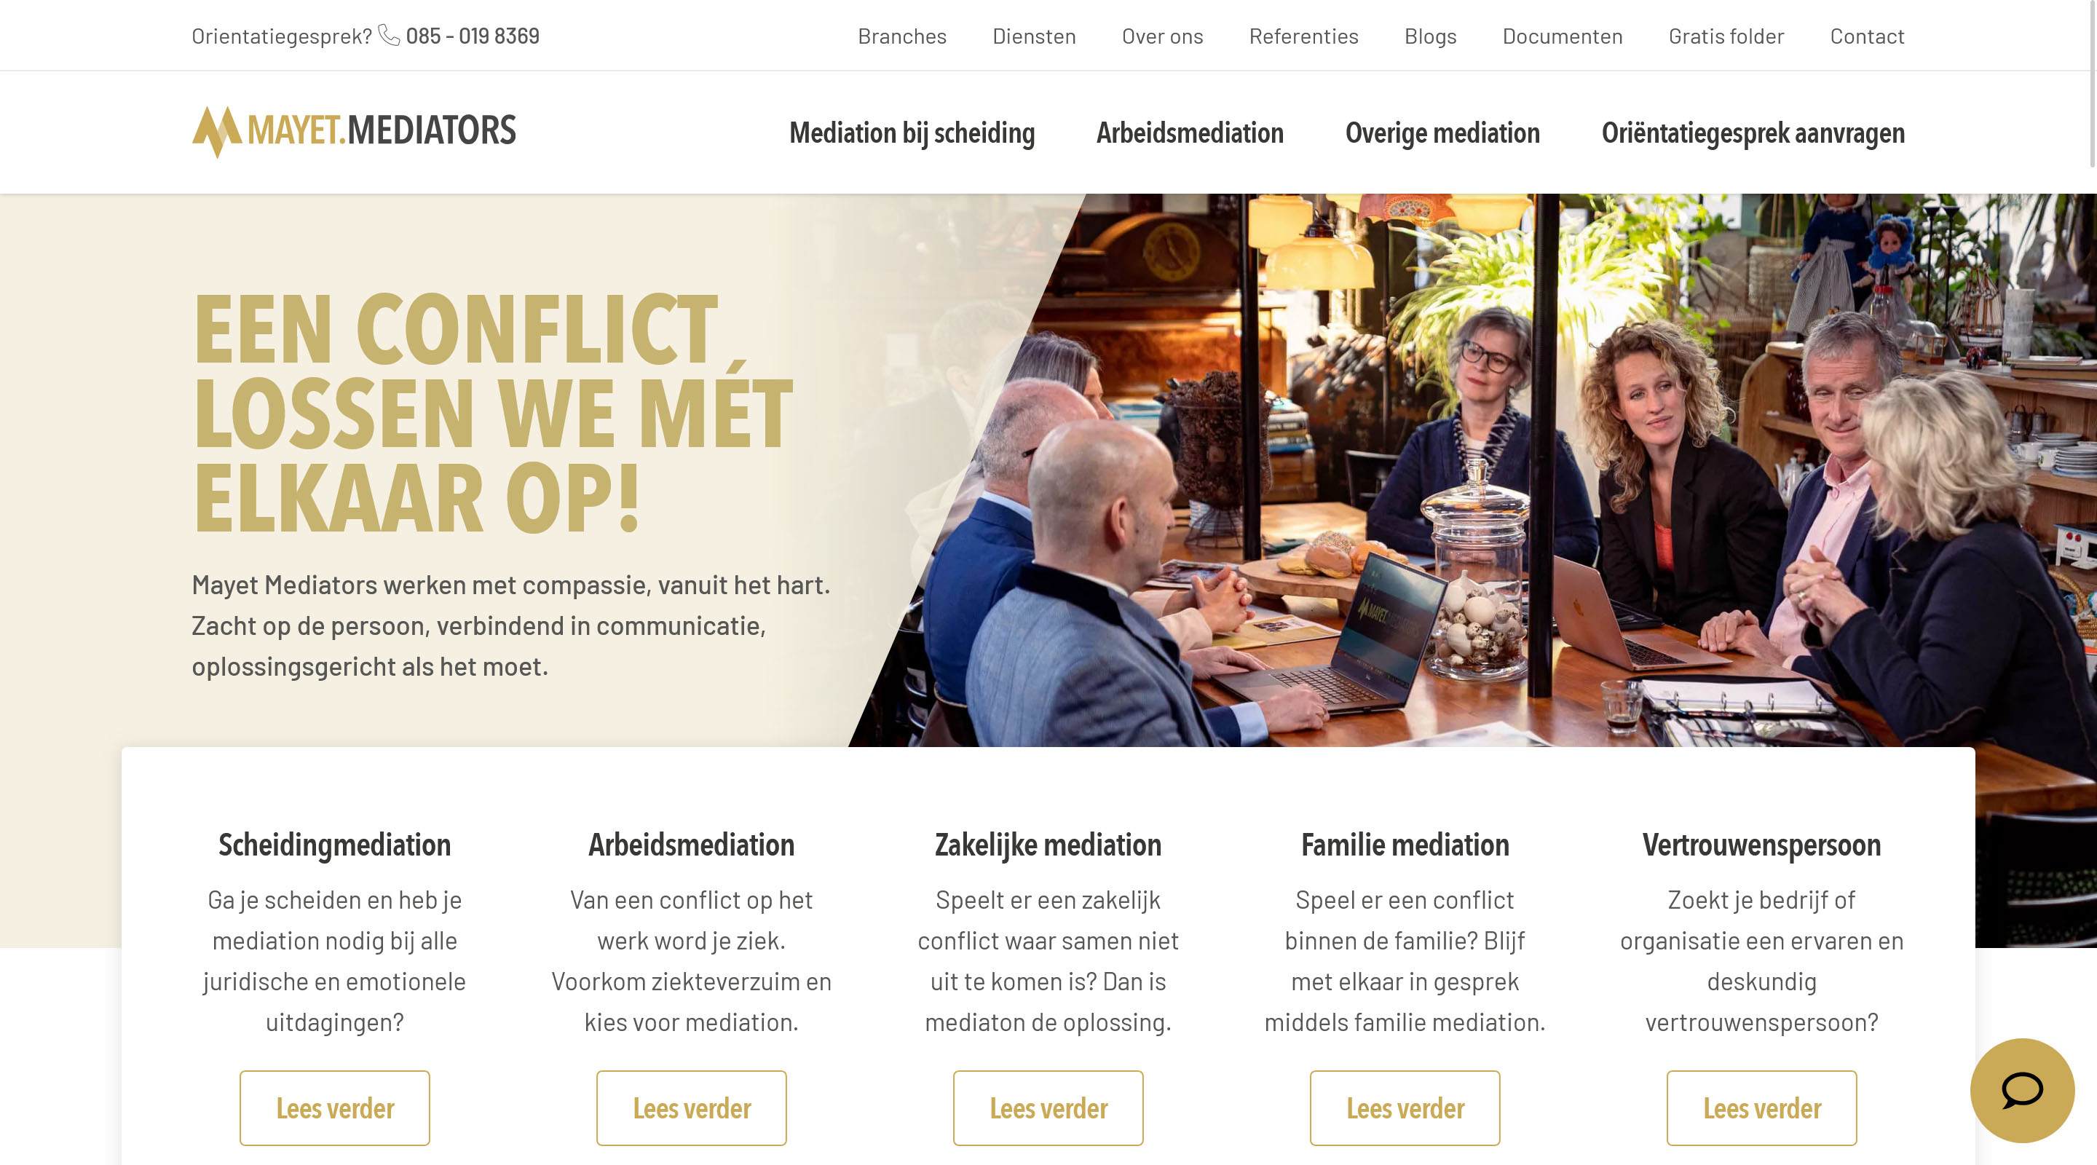This screenshot has height=1165, width=2097.
Task: Open the Branches menu item
Action: [902, 36]
